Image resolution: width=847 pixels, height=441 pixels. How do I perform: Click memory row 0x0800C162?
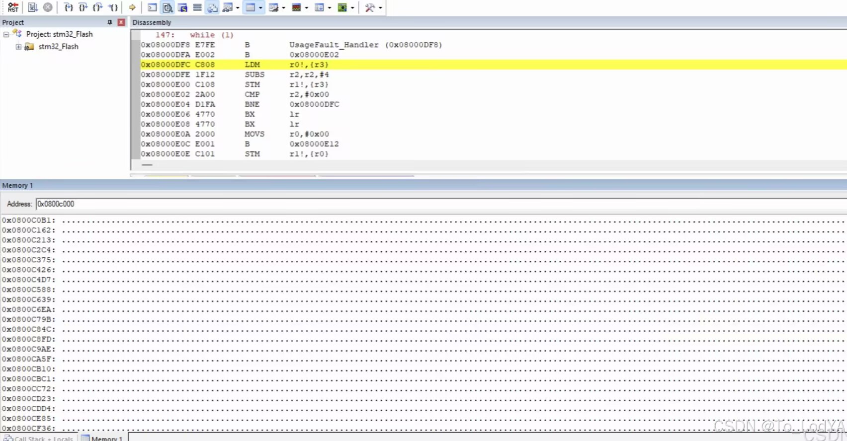point(423,230)
